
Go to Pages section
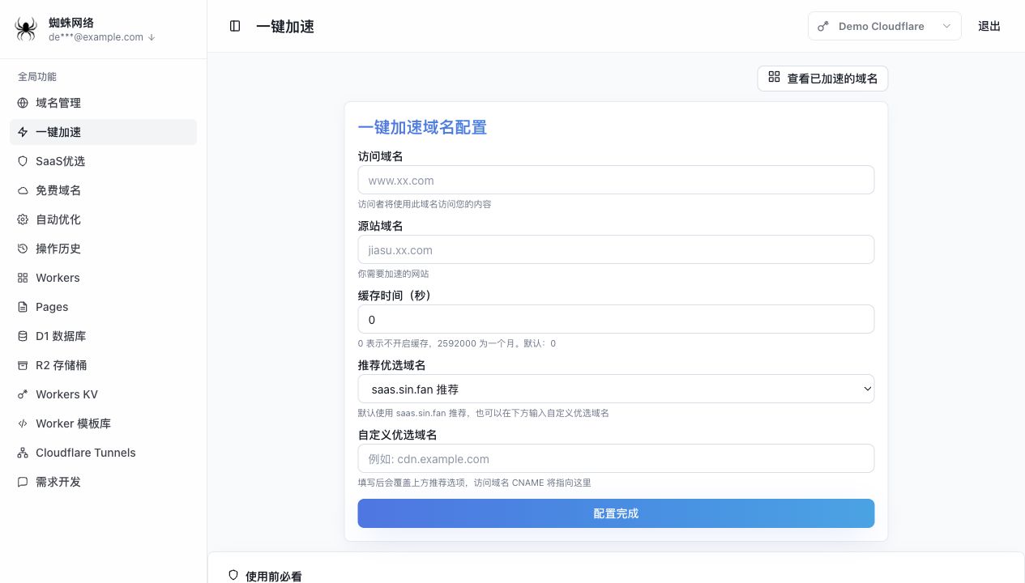(103, 307)
